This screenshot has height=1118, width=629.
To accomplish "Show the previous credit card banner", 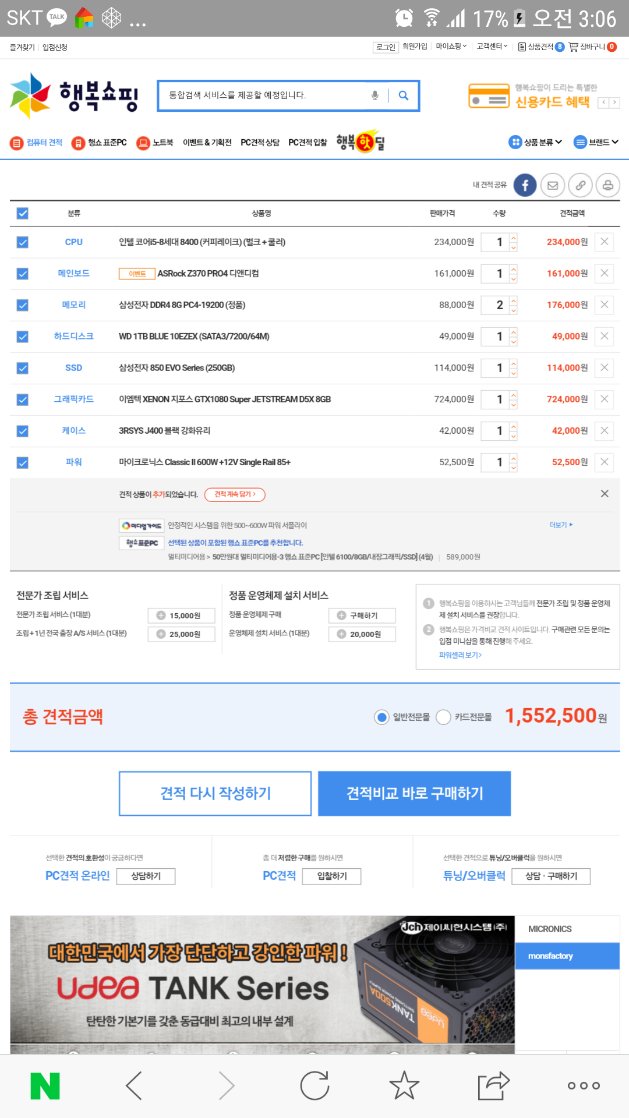I will click(x=603, y=102).
